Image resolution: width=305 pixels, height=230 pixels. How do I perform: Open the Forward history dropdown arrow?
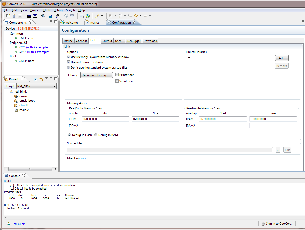point(150,16)
